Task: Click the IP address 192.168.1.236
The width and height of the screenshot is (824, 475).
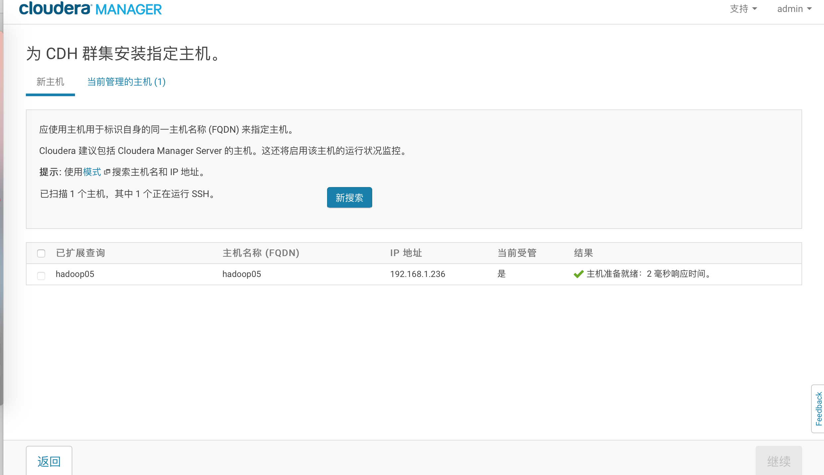Action: (418, 274)
